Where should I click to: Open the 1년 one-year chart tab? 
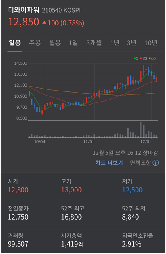click(115, 43)
